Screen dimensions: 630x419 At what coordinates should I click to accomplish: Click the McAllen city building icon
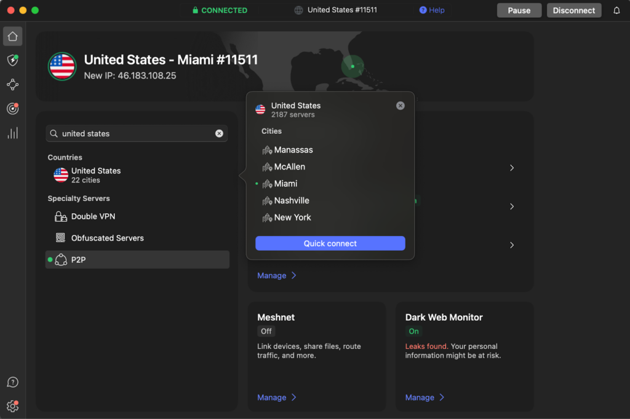267,167
